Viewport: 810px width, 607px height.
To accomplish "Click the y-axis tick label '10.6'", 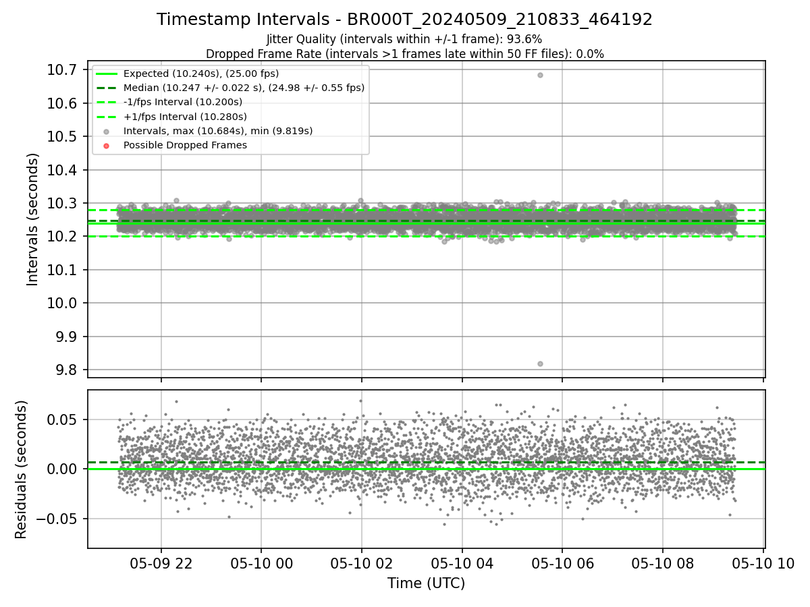I will (63, 103).
